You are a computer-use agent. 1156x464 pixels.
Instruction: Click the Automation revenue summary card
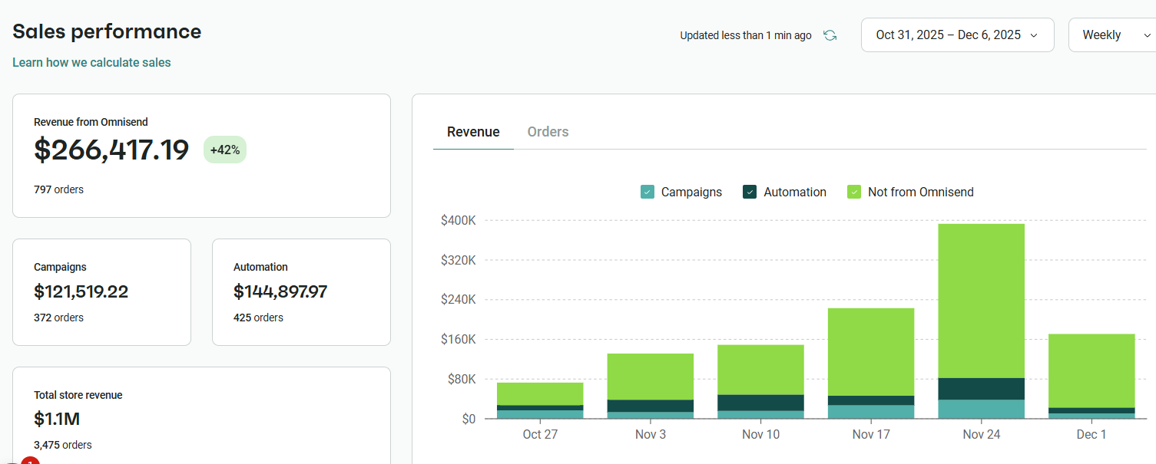301,291
